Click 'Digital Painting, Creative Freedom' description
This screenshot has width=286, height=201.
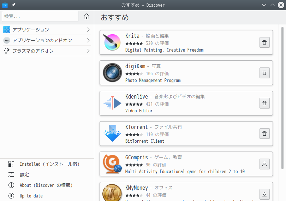coord(164,50)
